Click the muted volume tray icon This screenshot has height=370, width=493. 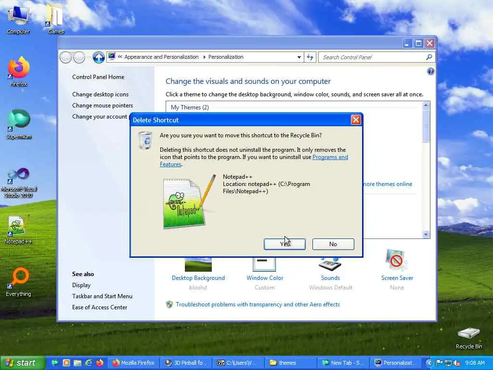(457, 363)
